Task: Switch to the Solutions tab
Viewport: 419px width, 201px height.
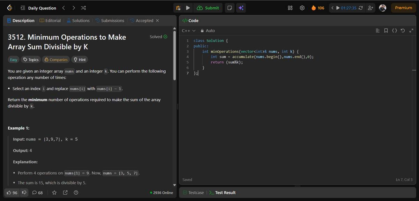Action: (78, 21)
